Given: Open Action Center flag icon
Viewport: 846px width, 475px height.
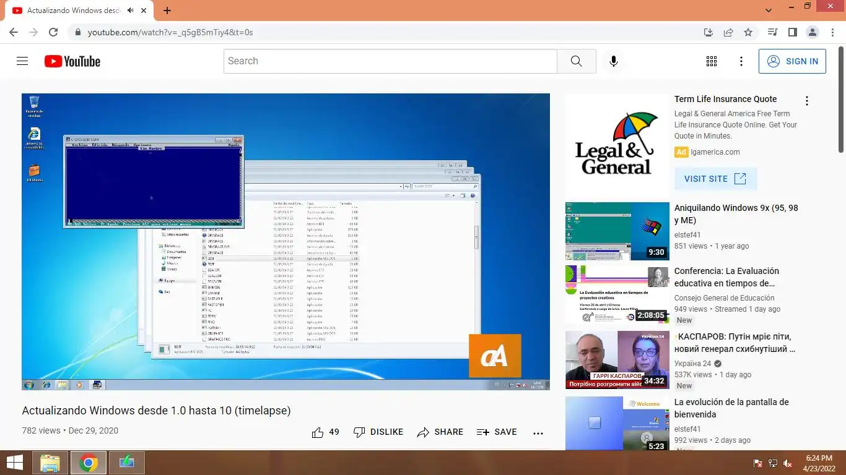Looking at the screenshot, I should coord(757,463).
